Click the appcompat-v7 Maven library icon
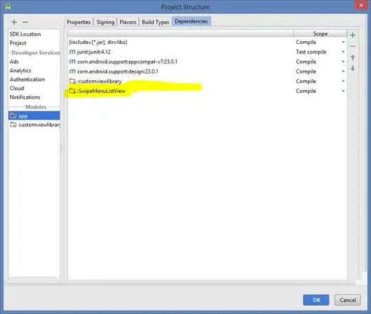The image size is (371, 314). click(72, 62)
